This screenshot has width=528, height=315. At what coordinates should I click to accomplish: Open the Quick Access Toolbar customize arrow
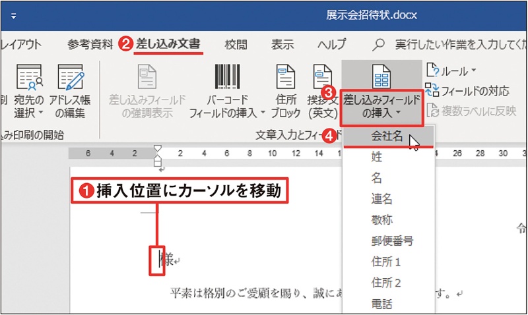point(14,14)
